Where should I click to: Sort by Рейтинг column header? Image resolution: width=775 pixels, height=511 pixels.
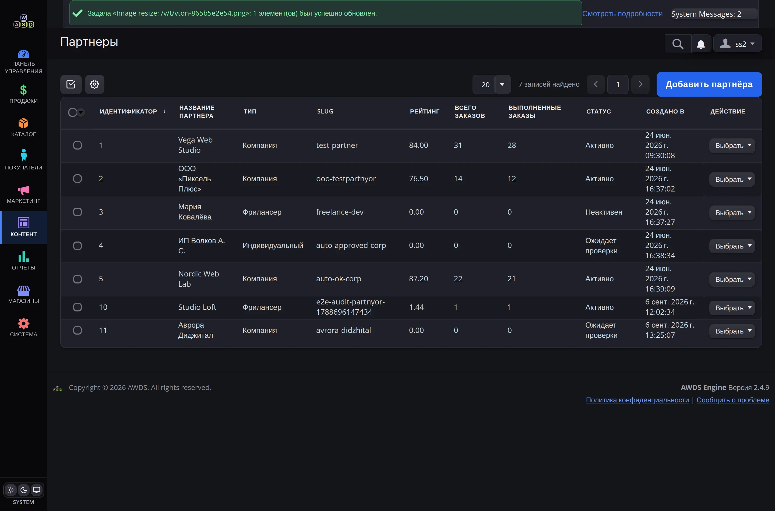[425, 111]
